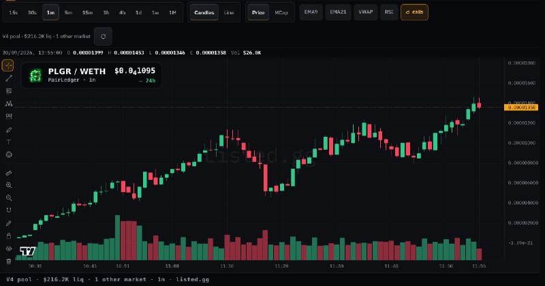Screen dimensions: 545x286
Task: Toggle the EMA9 indicator
Action: tap(311, 12)
